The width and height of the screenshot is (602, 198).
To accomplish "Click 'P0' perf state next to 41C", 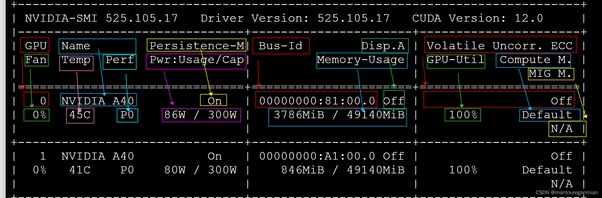I will tap(127, 170).
